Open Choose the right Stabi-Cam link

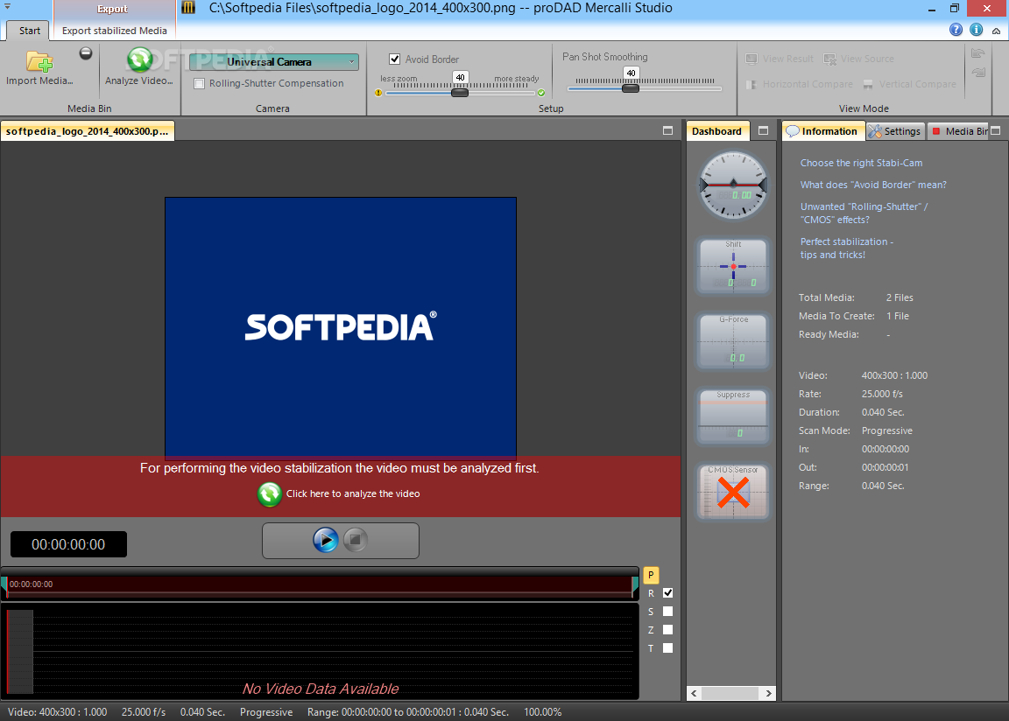coord(861,164)
